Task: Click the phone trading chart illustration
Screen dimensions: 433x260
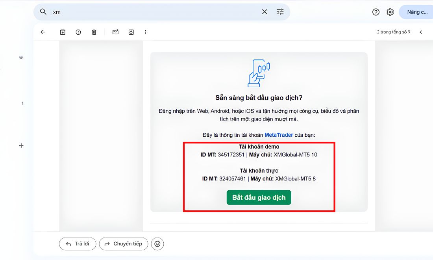Action: coord(259,73)
